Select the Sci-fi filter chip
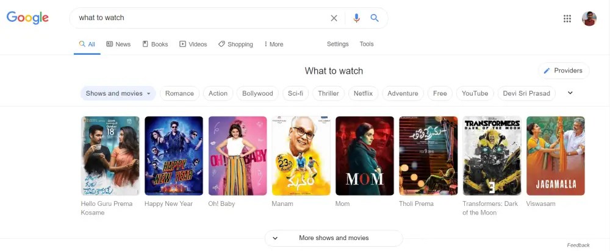This screenshot has height=251, width=610. click(x=295, y=93)
